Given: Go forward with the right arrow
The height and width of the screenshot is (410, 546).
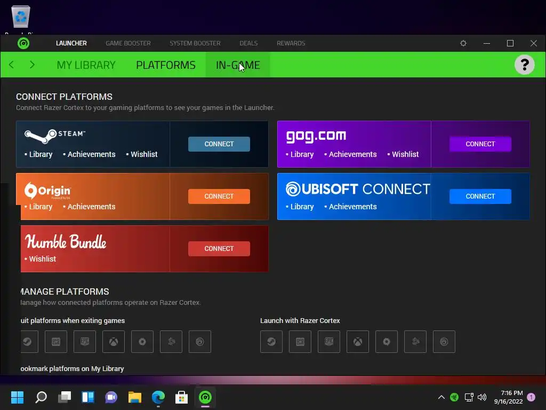Looking at the screenshot, I should click(x=33, y=65).
